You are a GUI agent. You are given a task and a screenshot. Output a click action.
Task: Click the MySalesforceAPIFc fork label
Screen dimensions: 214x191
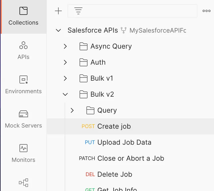click(x=158, y=30)
